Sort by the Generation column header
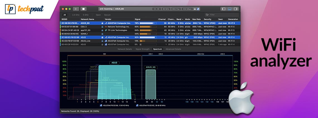318x118 pixels. coord(233,19)
